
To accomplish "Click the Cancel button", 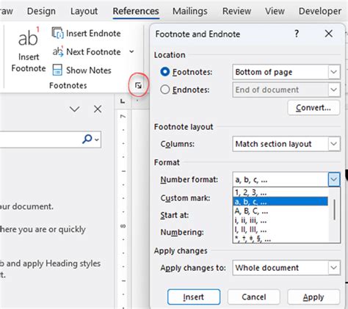I will pos(254,297).
